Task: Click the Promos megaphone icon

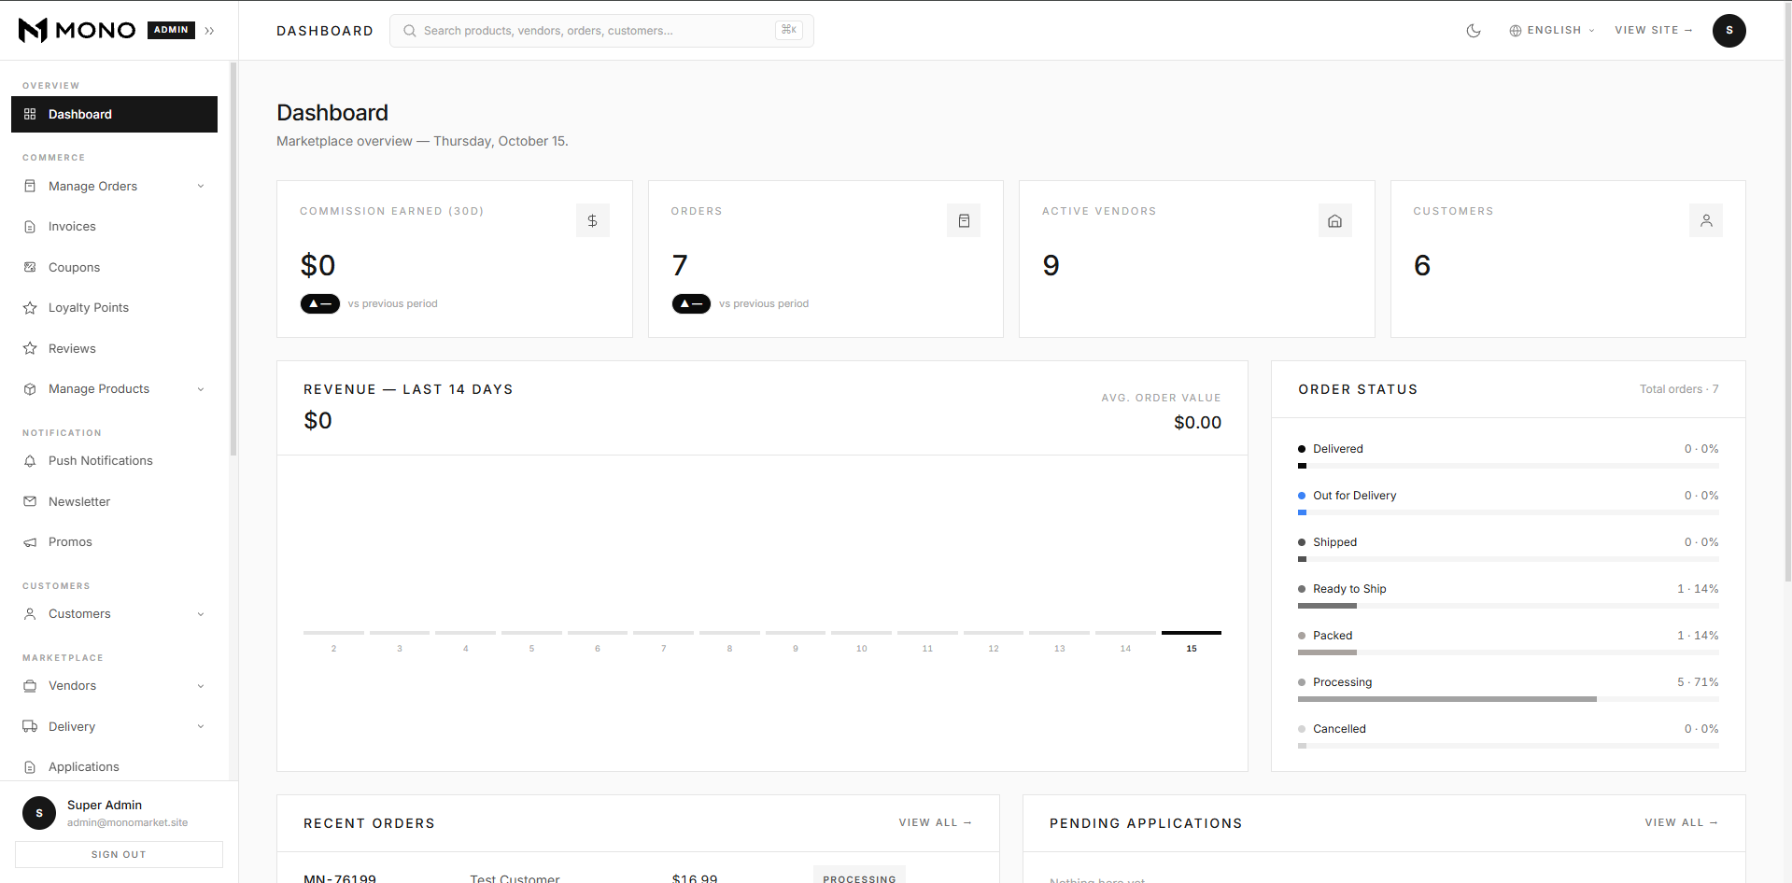Action: pyautogui.click(x=30, y=542)
